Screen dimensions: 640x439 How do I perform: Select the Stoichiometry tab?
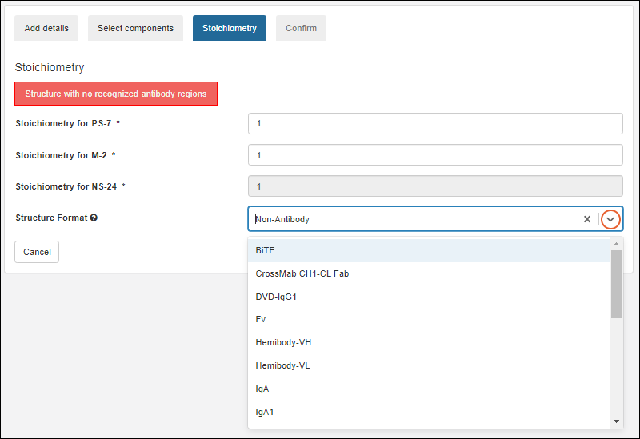[x=230, y=28]
